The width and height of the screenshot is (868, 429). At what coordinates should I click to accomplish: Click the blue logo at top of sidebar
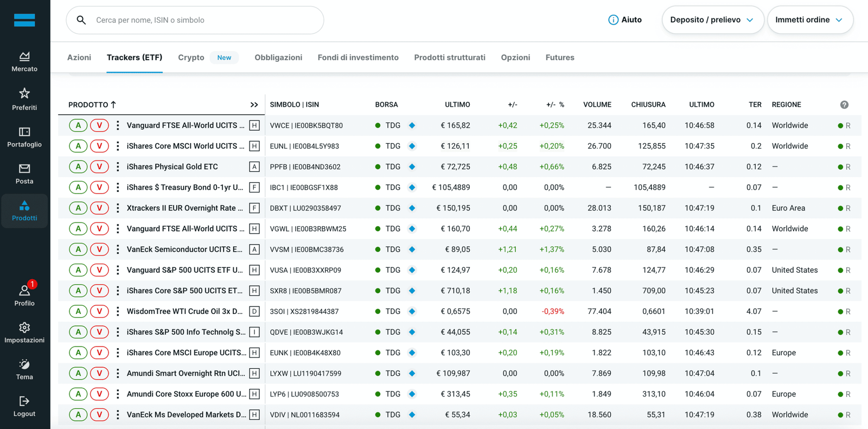(x=24, y=20)
